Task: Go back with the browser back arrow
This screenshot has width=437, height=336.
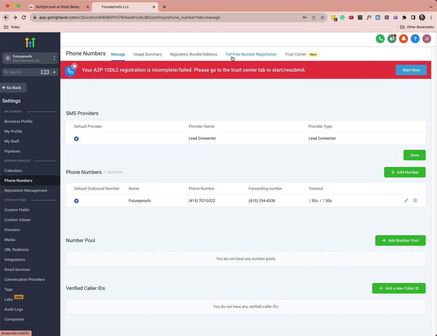Action: point(6,17)
